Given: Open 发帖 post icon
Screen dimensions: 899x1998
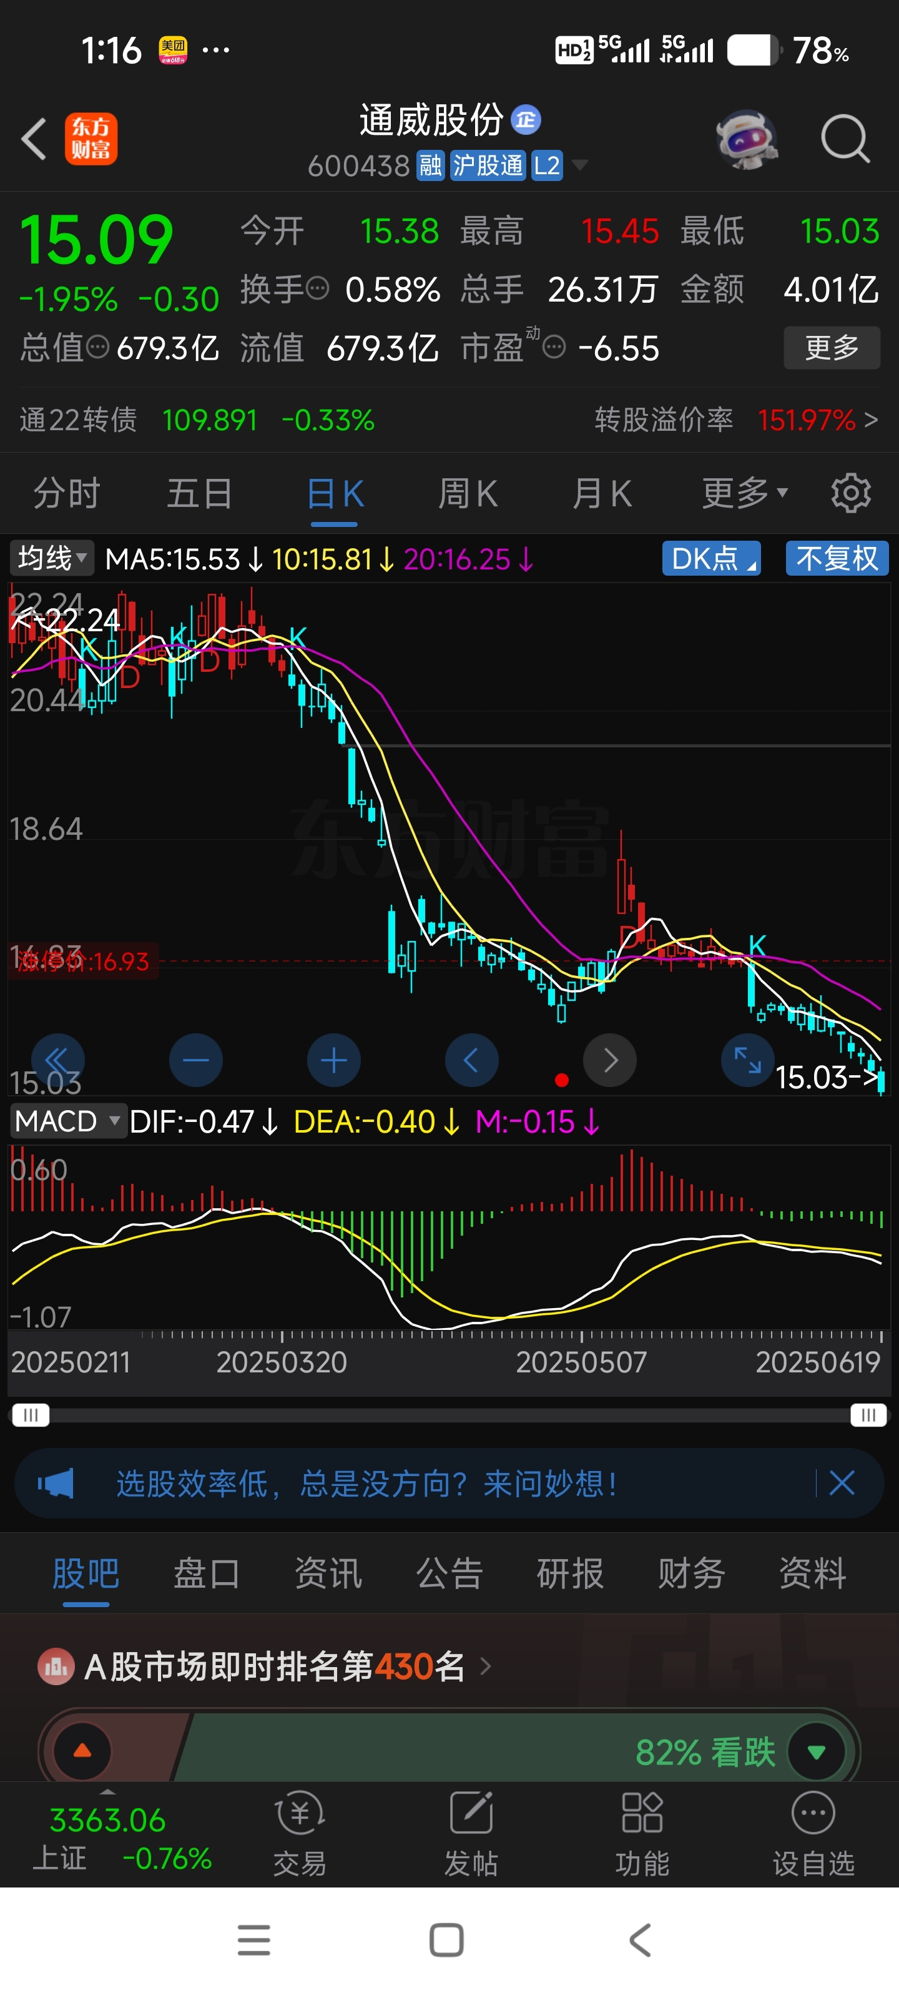Looking at the screenshot, I should click(471, 1834).
